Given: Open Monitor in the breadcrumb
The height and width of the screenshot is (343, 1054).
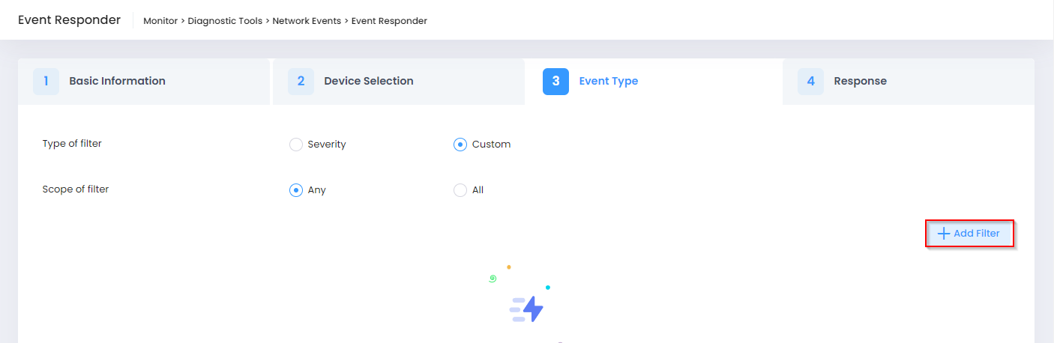Looking at the screenshot, I should [160, 21].
